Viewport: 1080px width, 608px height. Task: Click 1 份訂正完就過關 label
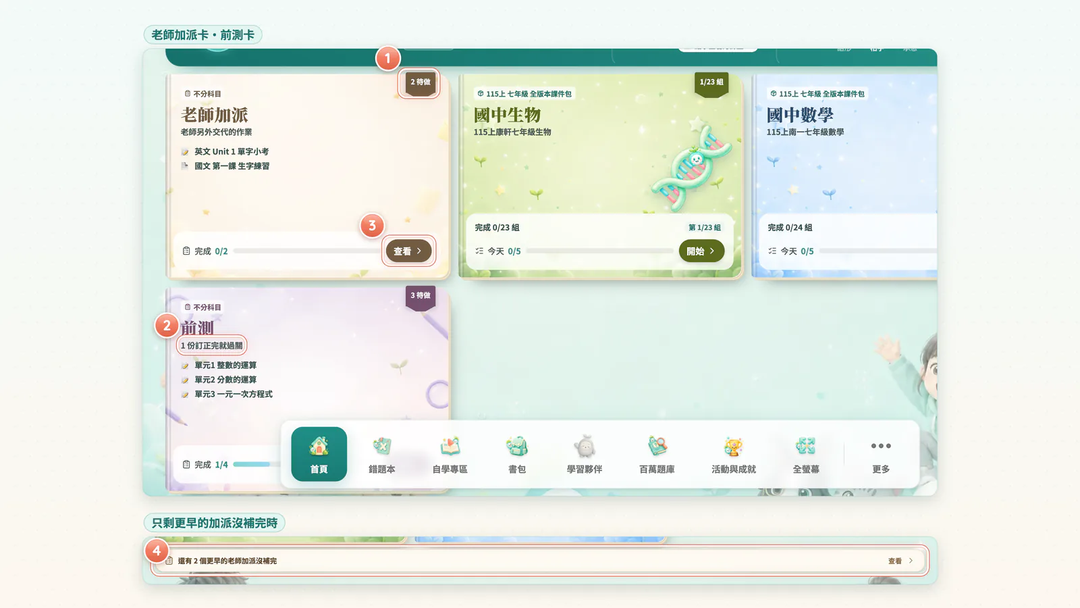pos(211,345)
